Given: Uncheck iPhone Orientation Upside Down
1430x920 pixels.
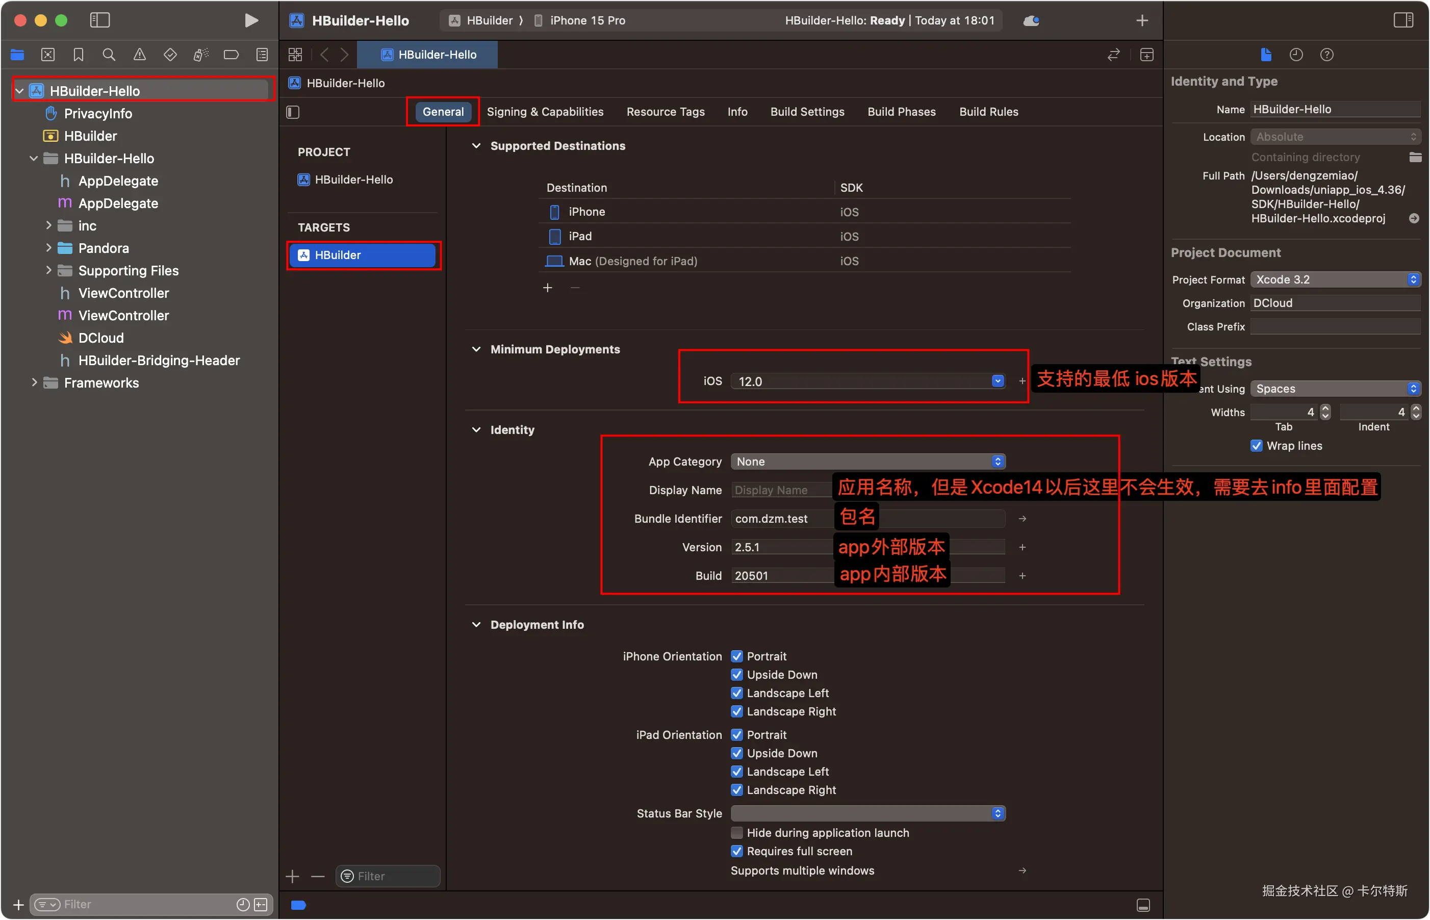Looking at the screenshot, I should 737,675.
